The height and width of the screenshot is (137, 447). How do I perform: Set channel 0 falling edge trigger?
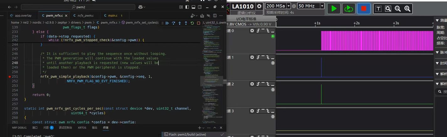268,31
